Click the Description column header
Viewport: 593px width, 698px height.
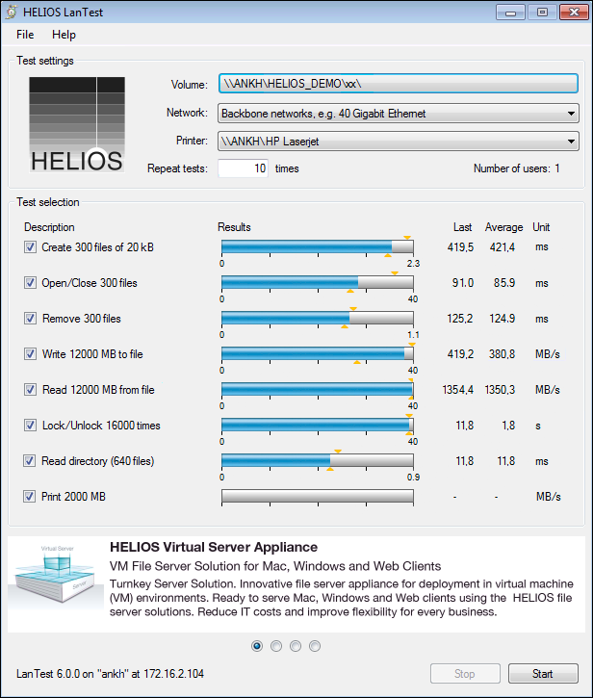[x=49, y=227]
